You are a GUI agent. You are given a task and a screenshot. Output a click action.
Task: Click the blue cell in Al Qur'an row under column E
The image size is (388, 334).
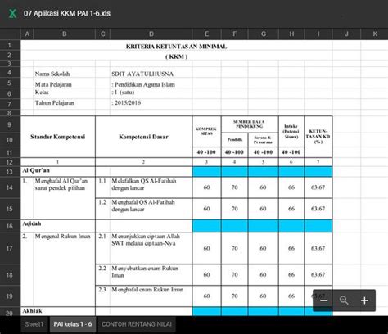pos(206,172)
